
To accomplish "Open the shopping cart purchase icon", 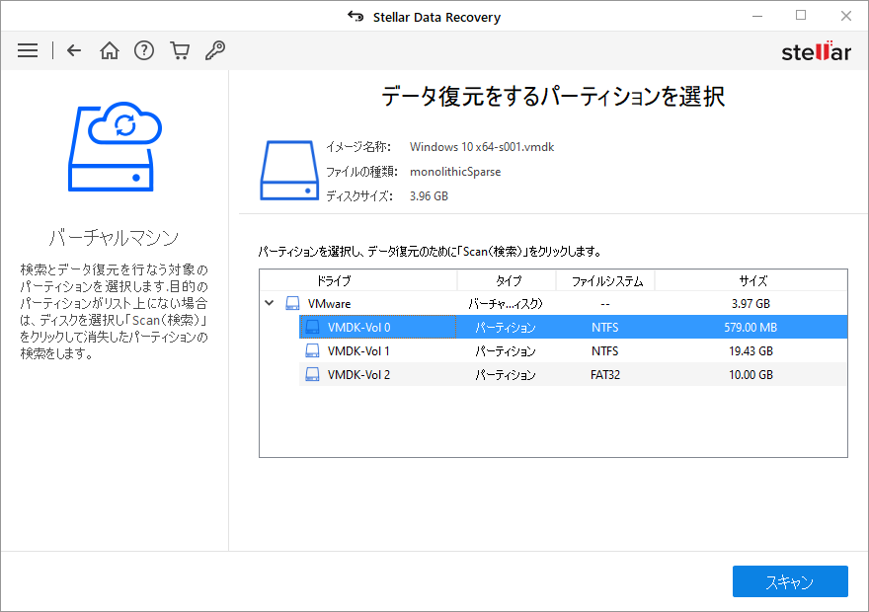I will tap(180, 50).
